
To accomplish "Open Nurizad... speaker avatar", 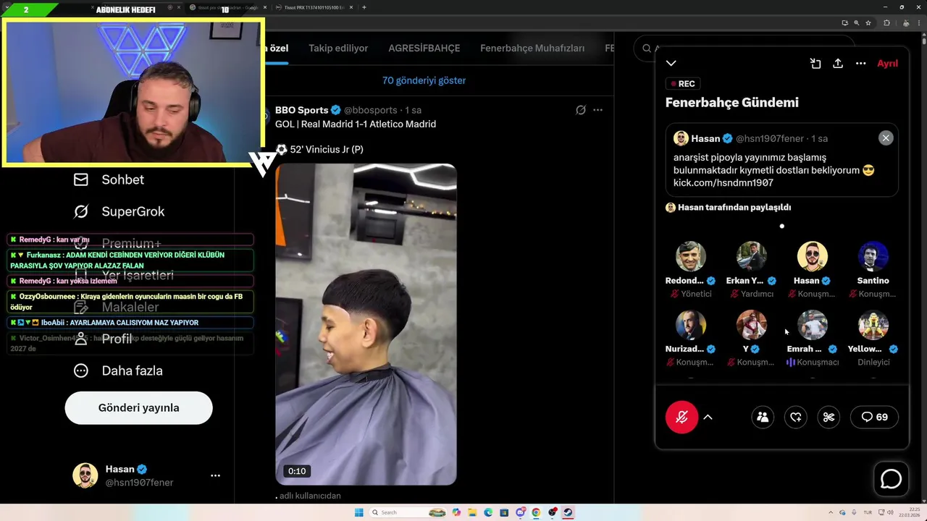I will point(691,325).
